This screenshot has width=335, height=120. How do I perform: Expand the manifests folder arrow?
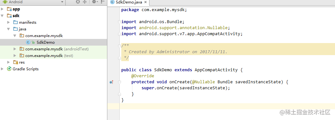(9, 22)
